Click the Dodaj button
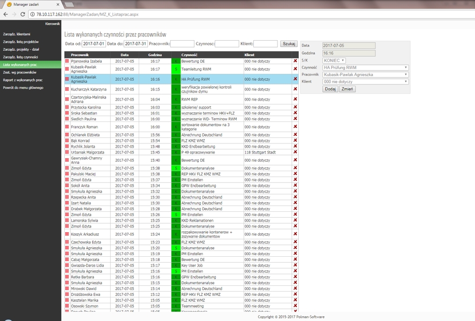475x321 pixels. click(330, 89)
